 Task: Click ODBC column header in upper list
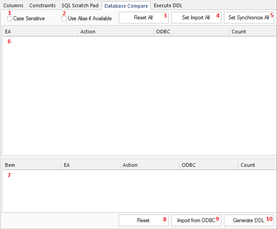point(191,32)
